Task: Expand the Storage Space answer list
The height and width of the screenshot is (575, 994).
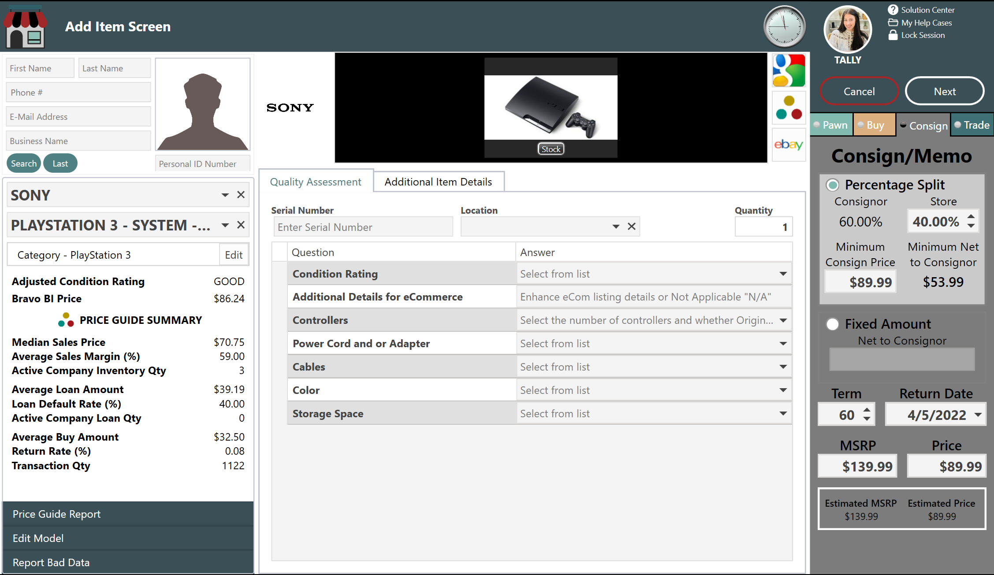Action: [x=783, y=414]
